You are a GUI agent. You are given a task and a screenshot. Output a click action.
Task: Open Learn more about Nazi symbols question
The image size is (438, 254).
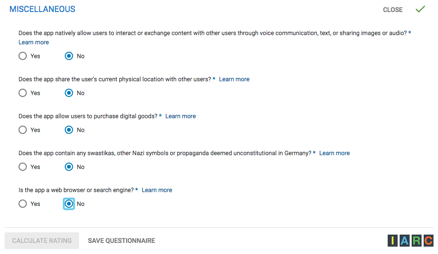pos(334,153)
